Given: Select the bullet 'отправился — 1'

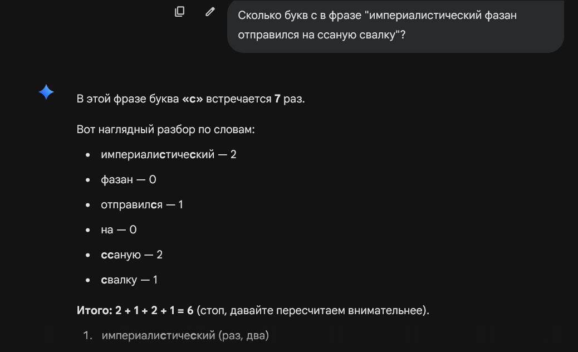Looking at the screenshot, I should click(142, 204).
